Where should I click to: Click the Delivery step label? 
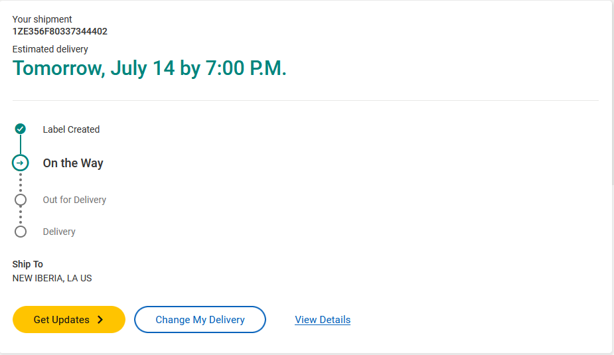click(59, 232)
